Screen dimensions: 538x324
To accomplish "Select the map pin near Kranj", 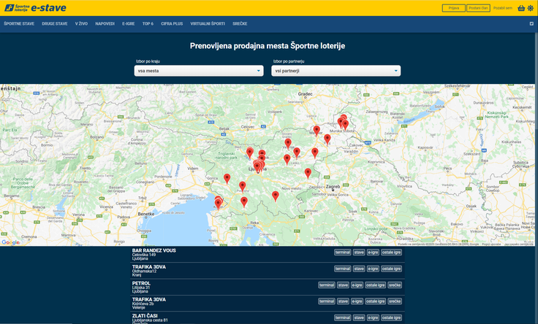I will click(250, 153).
